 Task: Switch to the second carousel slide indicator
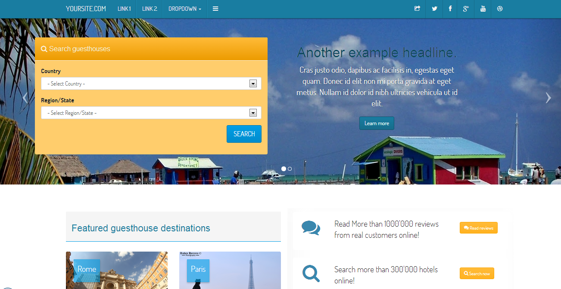pyautogui.click(x=290, y=169)
